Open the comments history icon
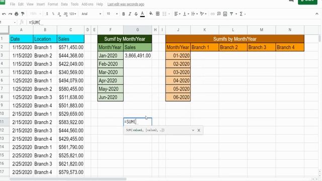 coord(291,1)
